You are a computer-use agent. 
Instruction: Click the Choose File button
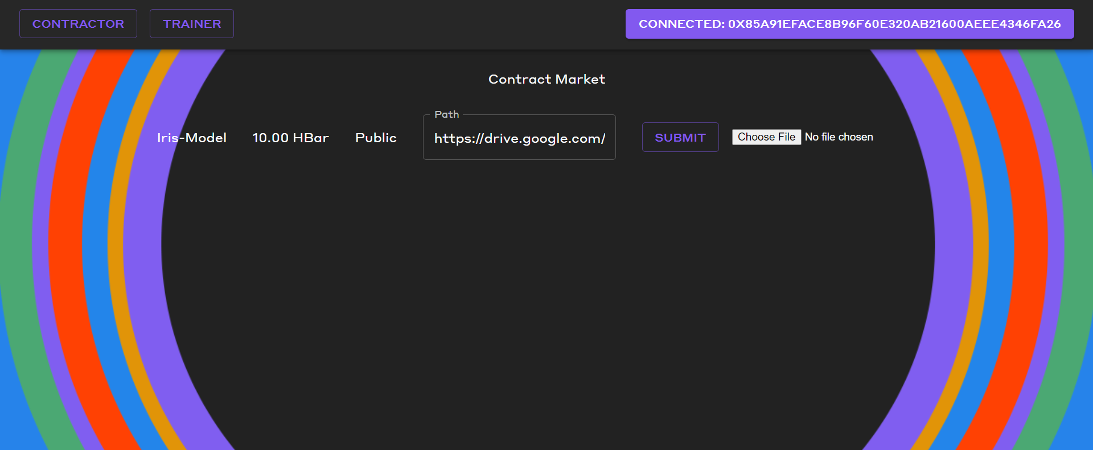[x=766, y=137]
